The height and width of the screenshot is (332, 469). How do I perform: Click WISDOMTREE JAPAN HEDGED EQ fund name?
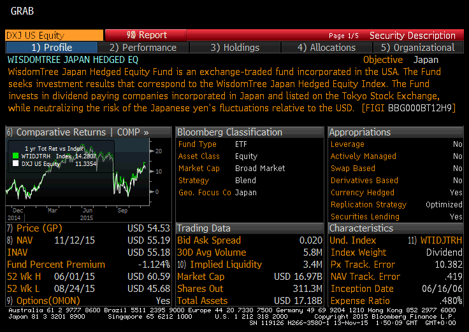point(73,60)
